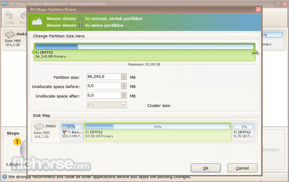The width and height of the screenshot is (289, 182).
Task: Click the Undo icon in main window toolbar
Action: click(x=9, y=15)
